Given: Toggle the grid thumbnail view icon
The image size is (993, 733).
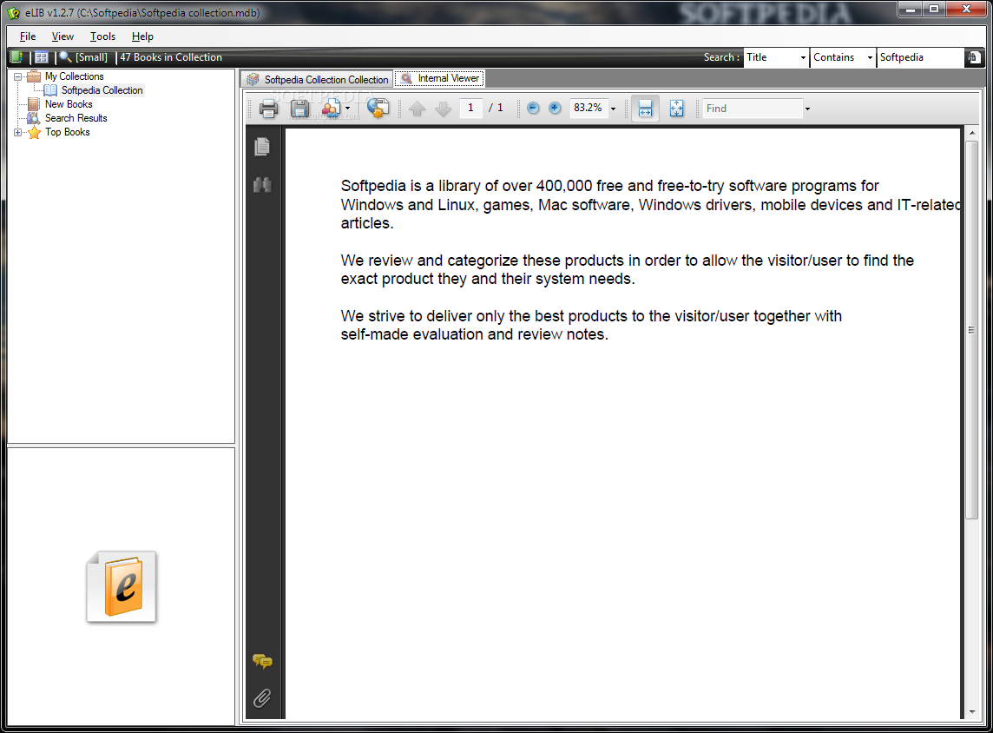Looking at the screenshot, I should click(x=41, y=57).
